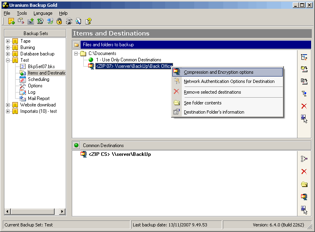
Task: Expand the Database backup set
Action: [8, 54]
